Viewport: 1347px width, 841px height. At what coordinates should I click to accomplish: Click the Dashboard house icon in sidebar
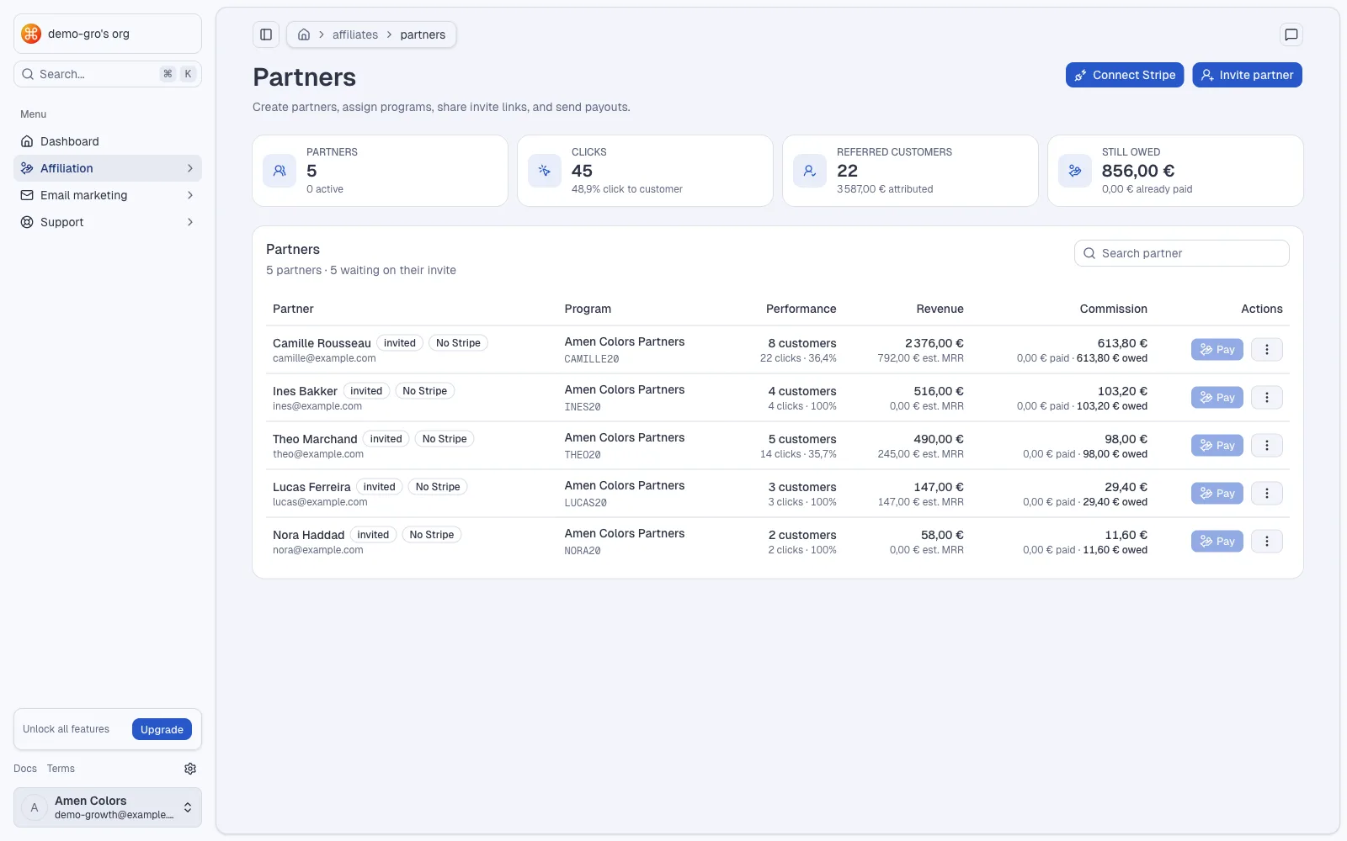click(27, 141)
